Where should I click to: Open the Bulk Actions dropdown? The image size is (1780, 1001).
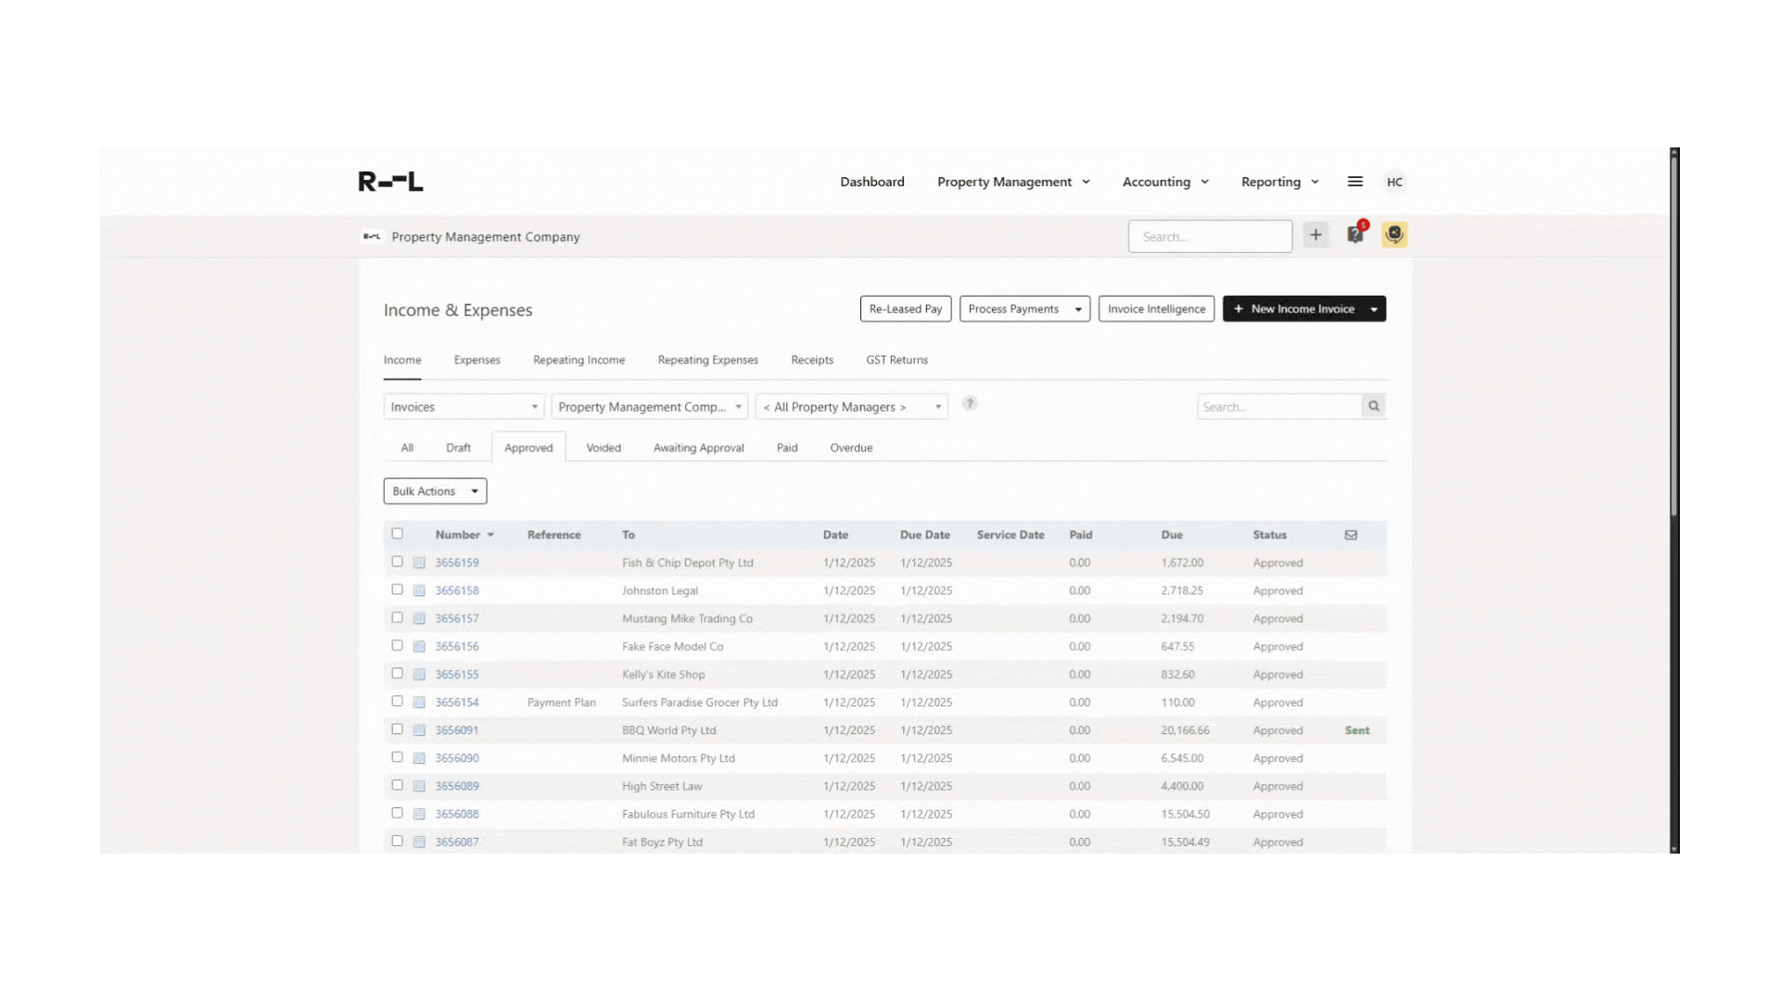(x=434, y=491)
